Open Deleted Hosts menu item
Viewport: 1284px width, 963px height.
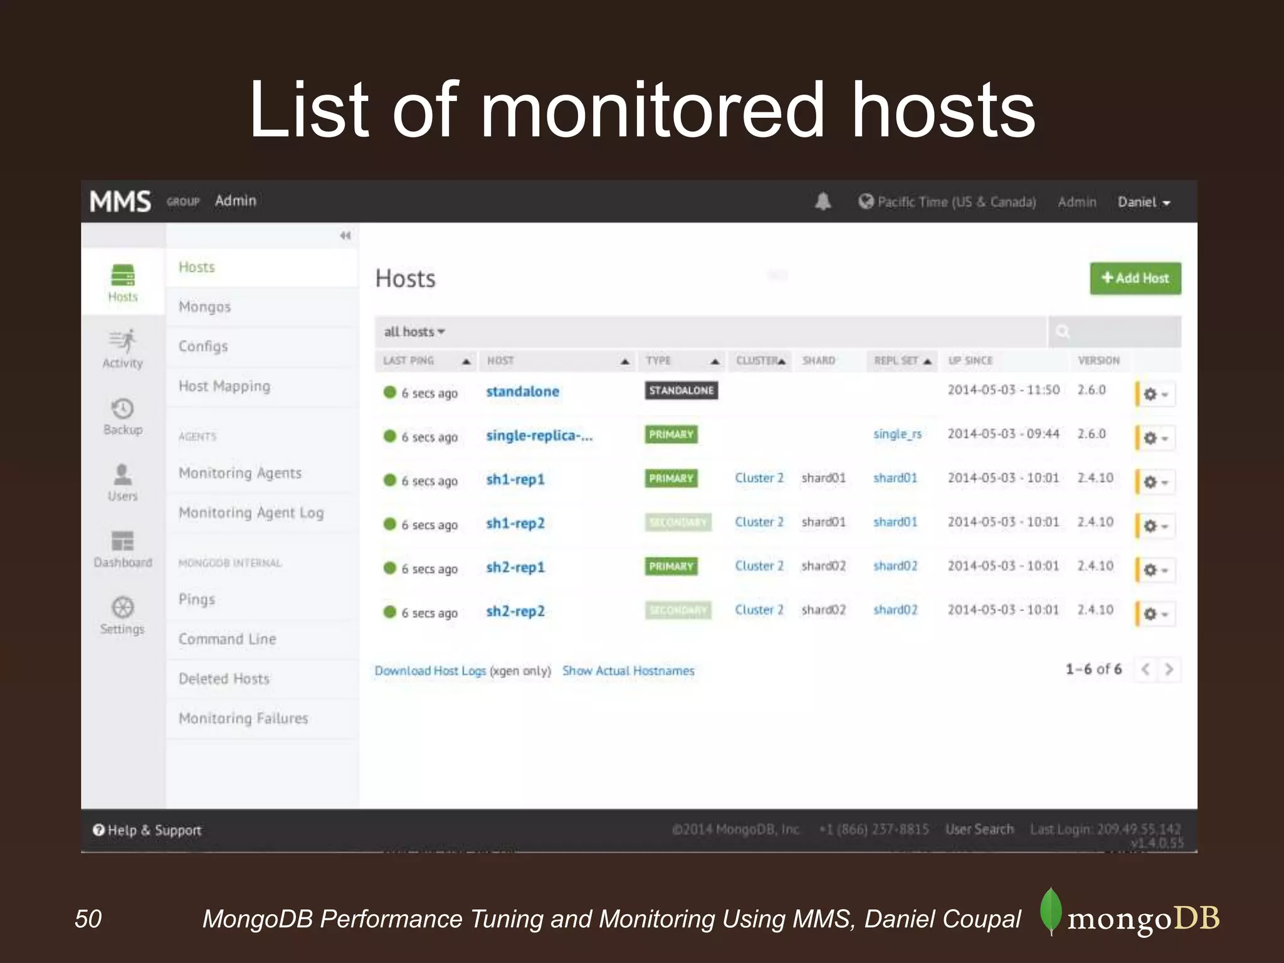(261, 678)
